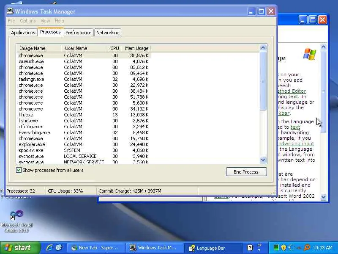Sort by the CPU column header
The image size is (338, 254).
[x=114, y=48]
